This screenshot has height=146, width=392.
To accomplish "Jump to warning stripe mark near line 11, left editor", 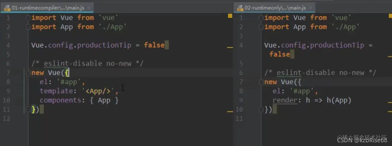I will pyautogui.click(x=230, y=111).
